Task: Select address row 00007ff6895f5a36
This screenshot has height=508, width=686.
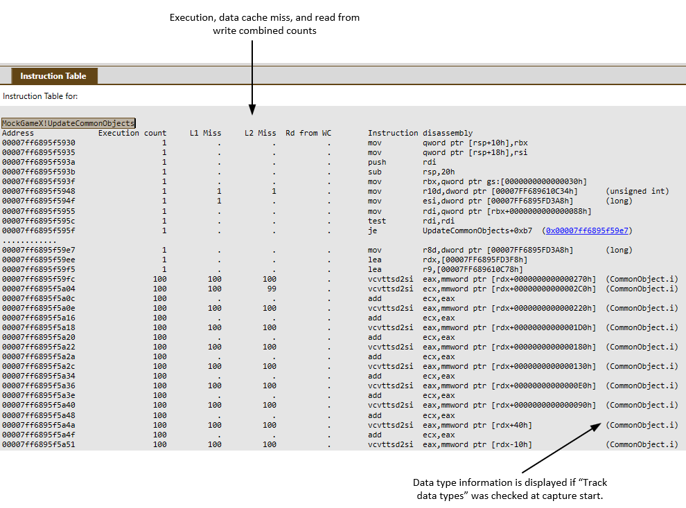Action: click(340, 385)
